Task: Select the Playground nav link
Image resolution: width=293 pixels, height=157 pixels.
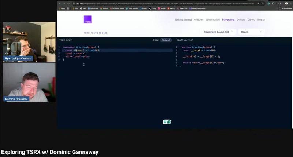Action: [228, 20]
